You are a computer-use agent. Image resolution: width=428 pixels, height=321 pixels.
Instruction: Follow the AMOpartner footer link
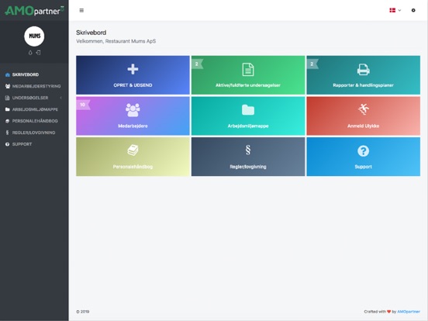point(409,312)
